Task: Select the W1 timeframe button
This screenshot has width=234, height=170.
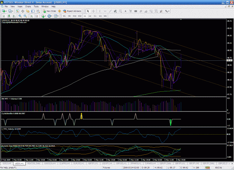Action: tap(100, 16)
